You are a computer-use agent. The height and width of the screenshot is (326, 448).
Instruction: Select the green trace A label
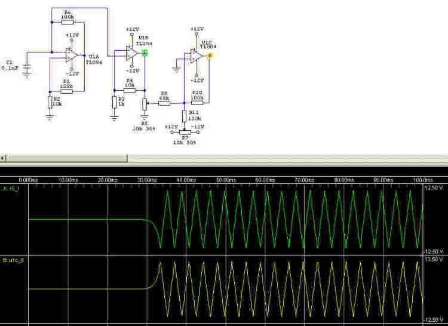click(x=12, y=189)
